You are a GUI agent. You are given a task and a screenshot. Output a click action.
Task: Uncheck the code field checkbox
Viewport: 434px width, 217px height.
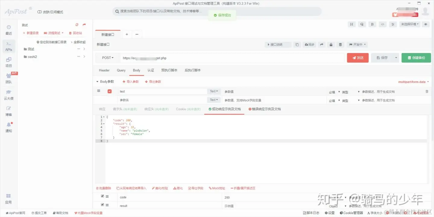(102, 196)
